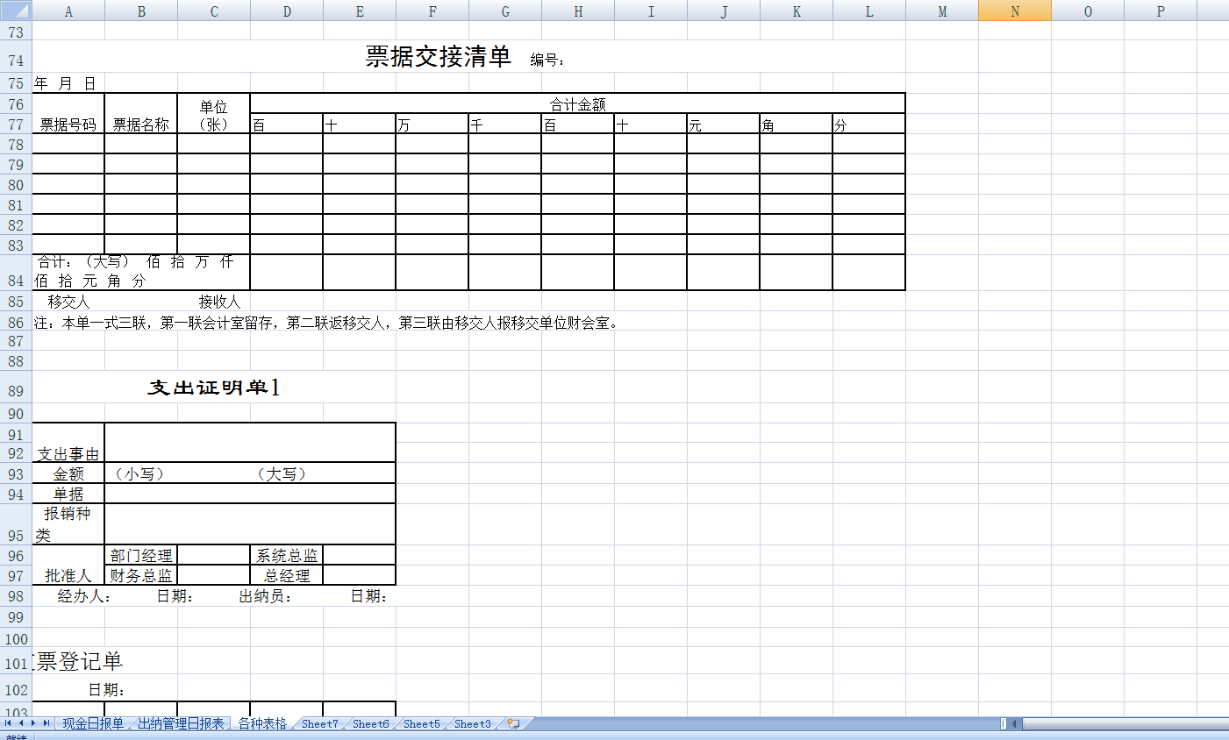The image size is (1229, 740).
Task: Select column A header
Action: 68,11
